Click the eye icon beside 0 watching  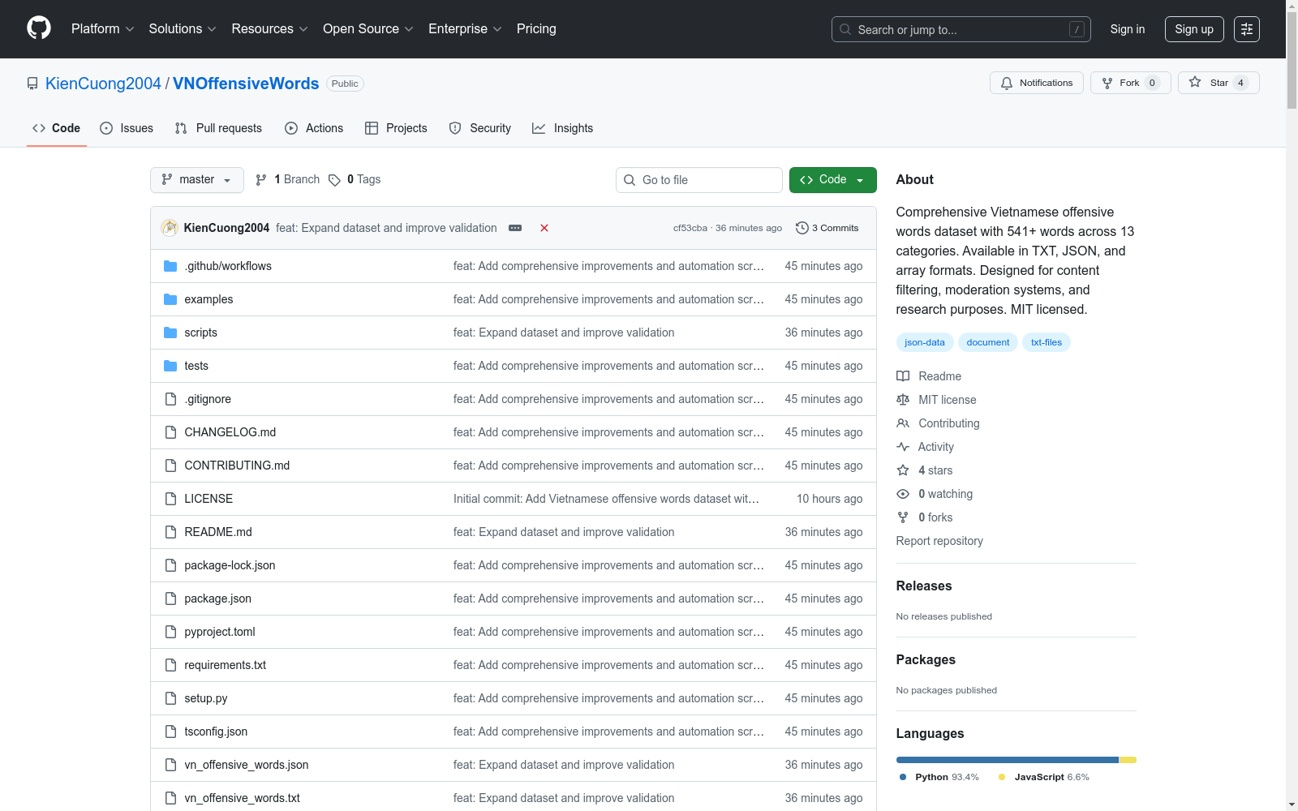point(903,494)
